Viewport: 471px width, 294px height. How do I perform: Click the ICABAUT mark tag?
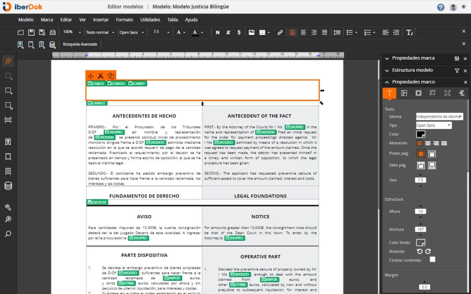pyautogui.click(x=97, y=103)
